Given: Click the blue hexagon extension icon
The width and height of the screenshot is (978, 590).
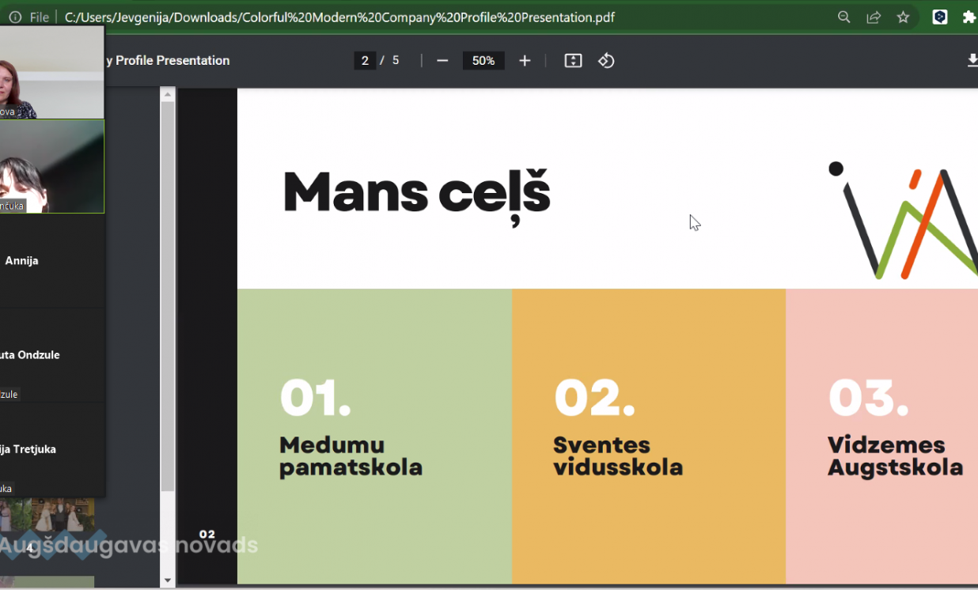Looking at the screenshot, I should click(939, 17).
